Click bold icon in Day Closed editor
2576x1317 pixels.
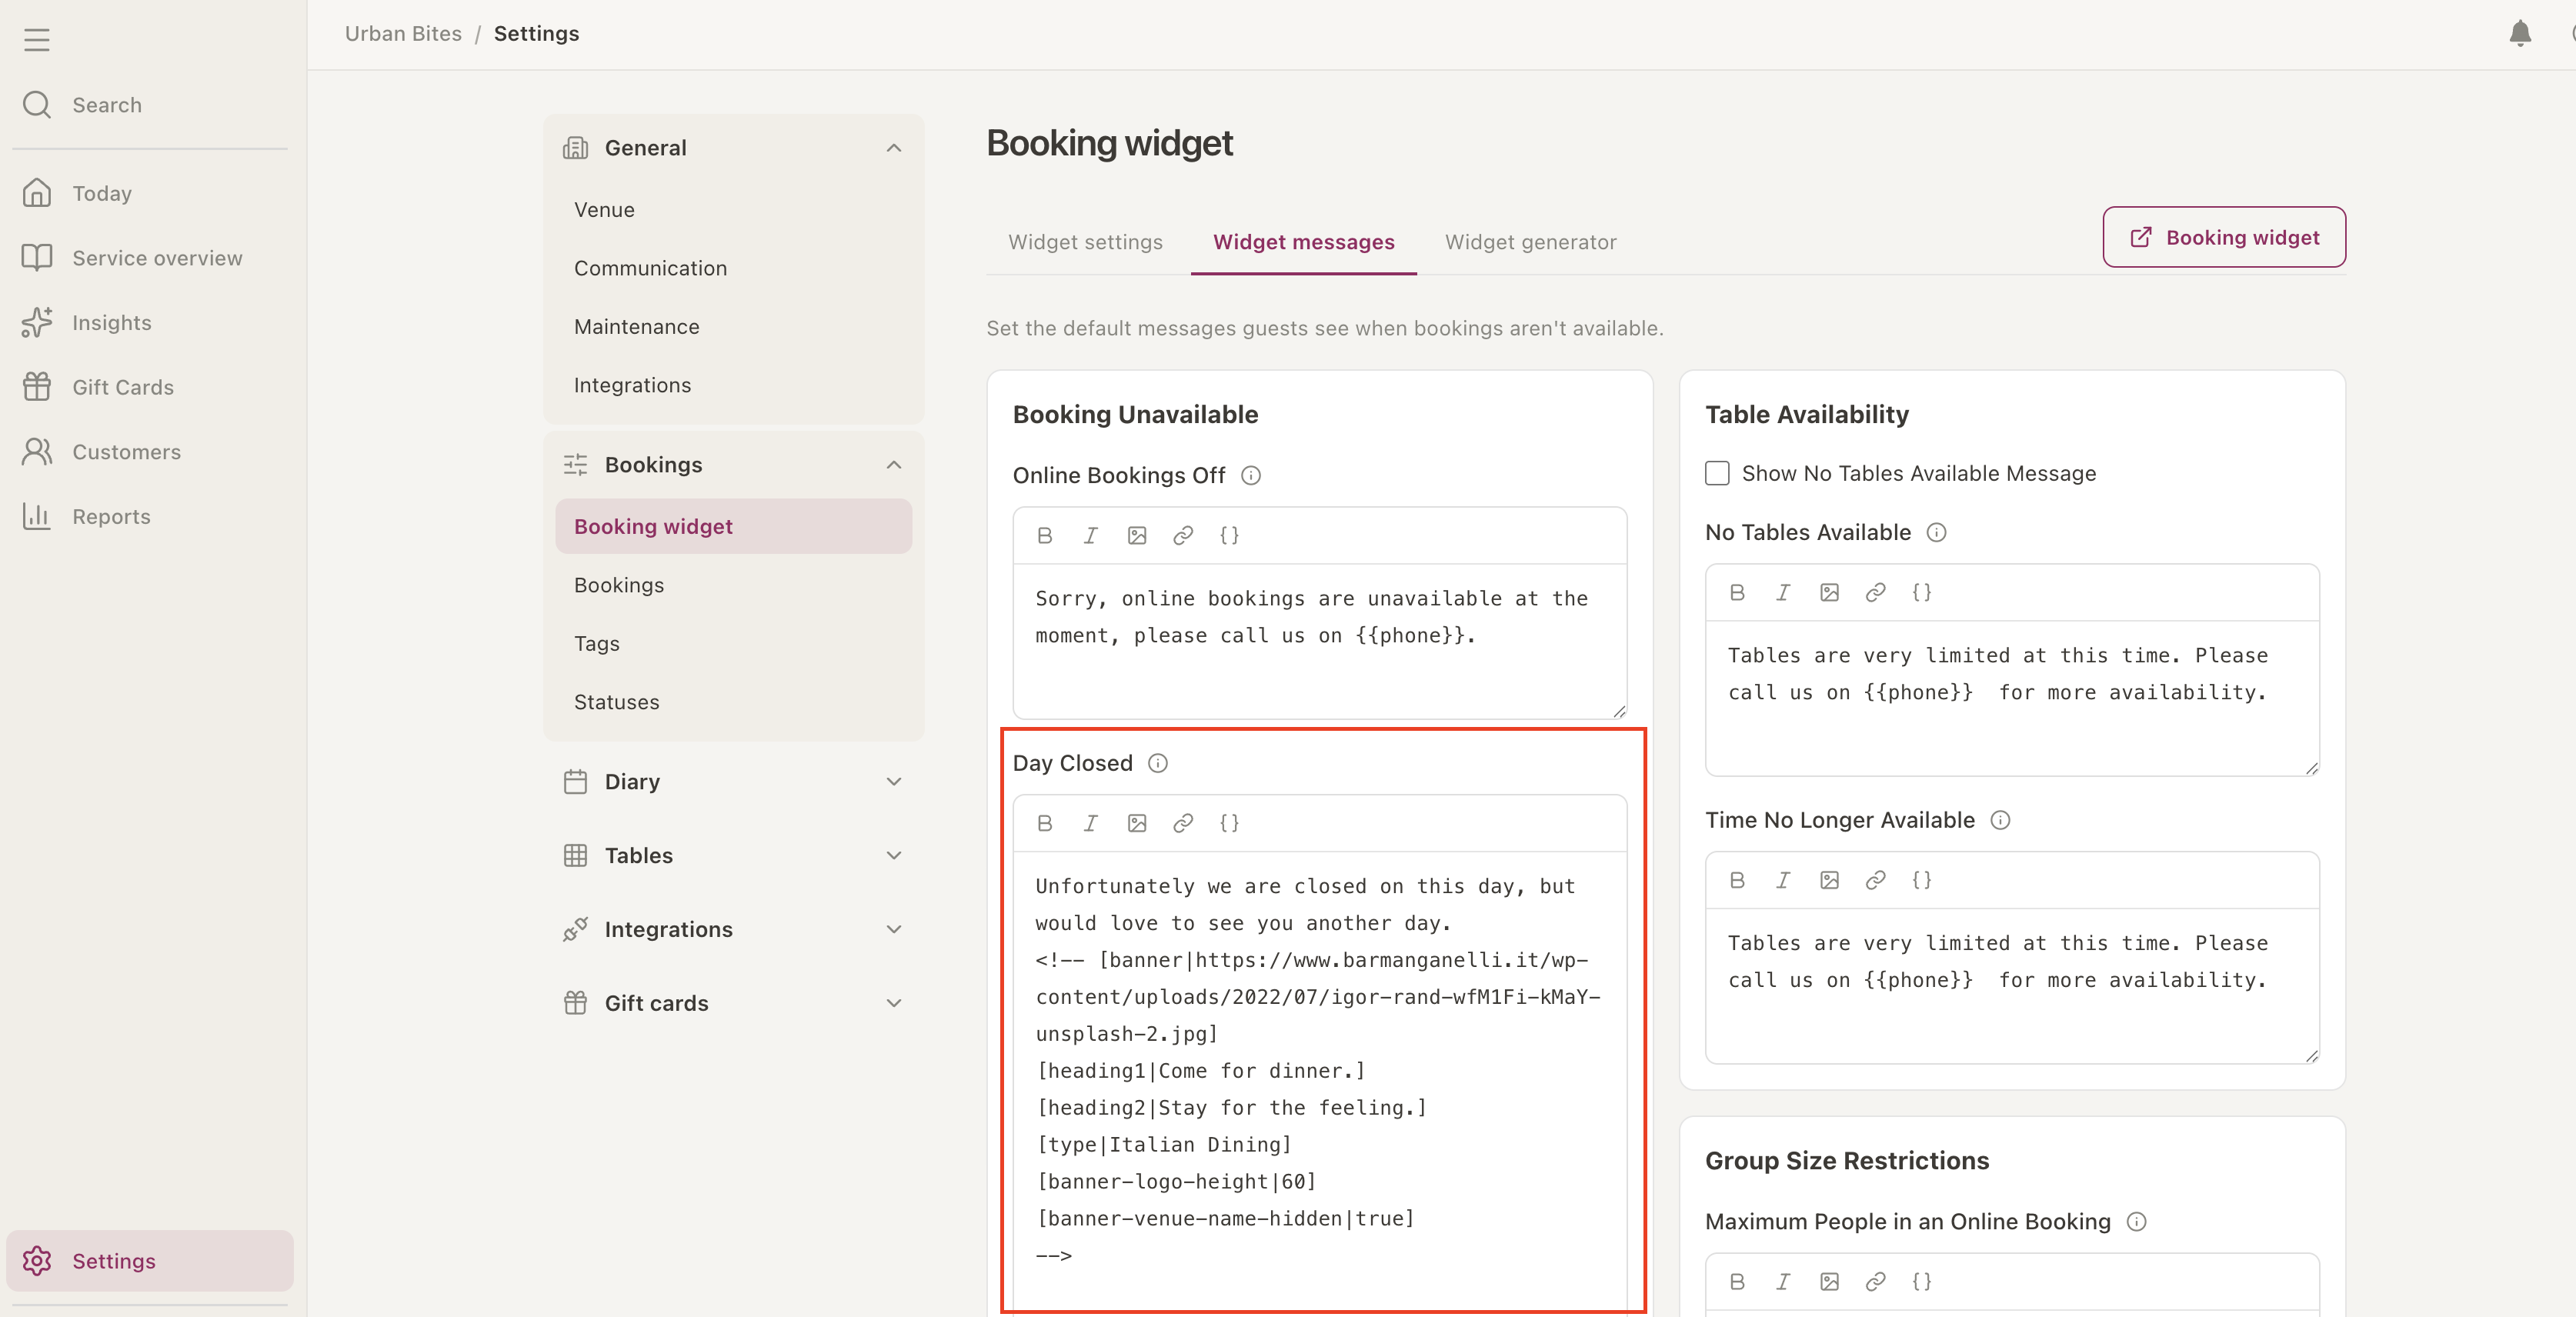pos(1045,823)
